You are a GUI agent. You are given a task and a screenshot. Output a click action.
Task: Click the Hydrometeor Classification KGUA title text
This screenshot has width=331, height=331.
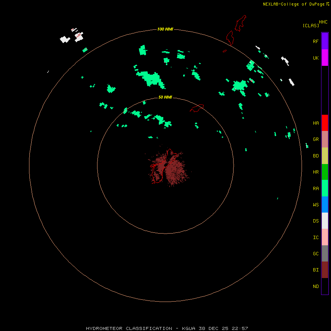(x=167, y=328)
